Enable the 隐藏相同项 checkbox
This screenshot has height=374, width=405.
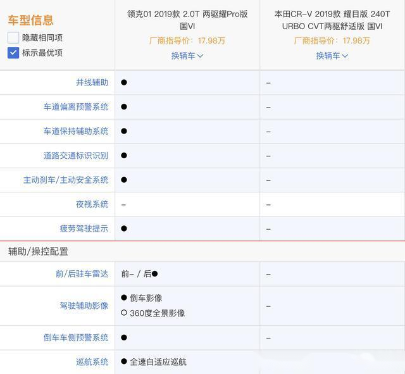click(x=13, y=38)
